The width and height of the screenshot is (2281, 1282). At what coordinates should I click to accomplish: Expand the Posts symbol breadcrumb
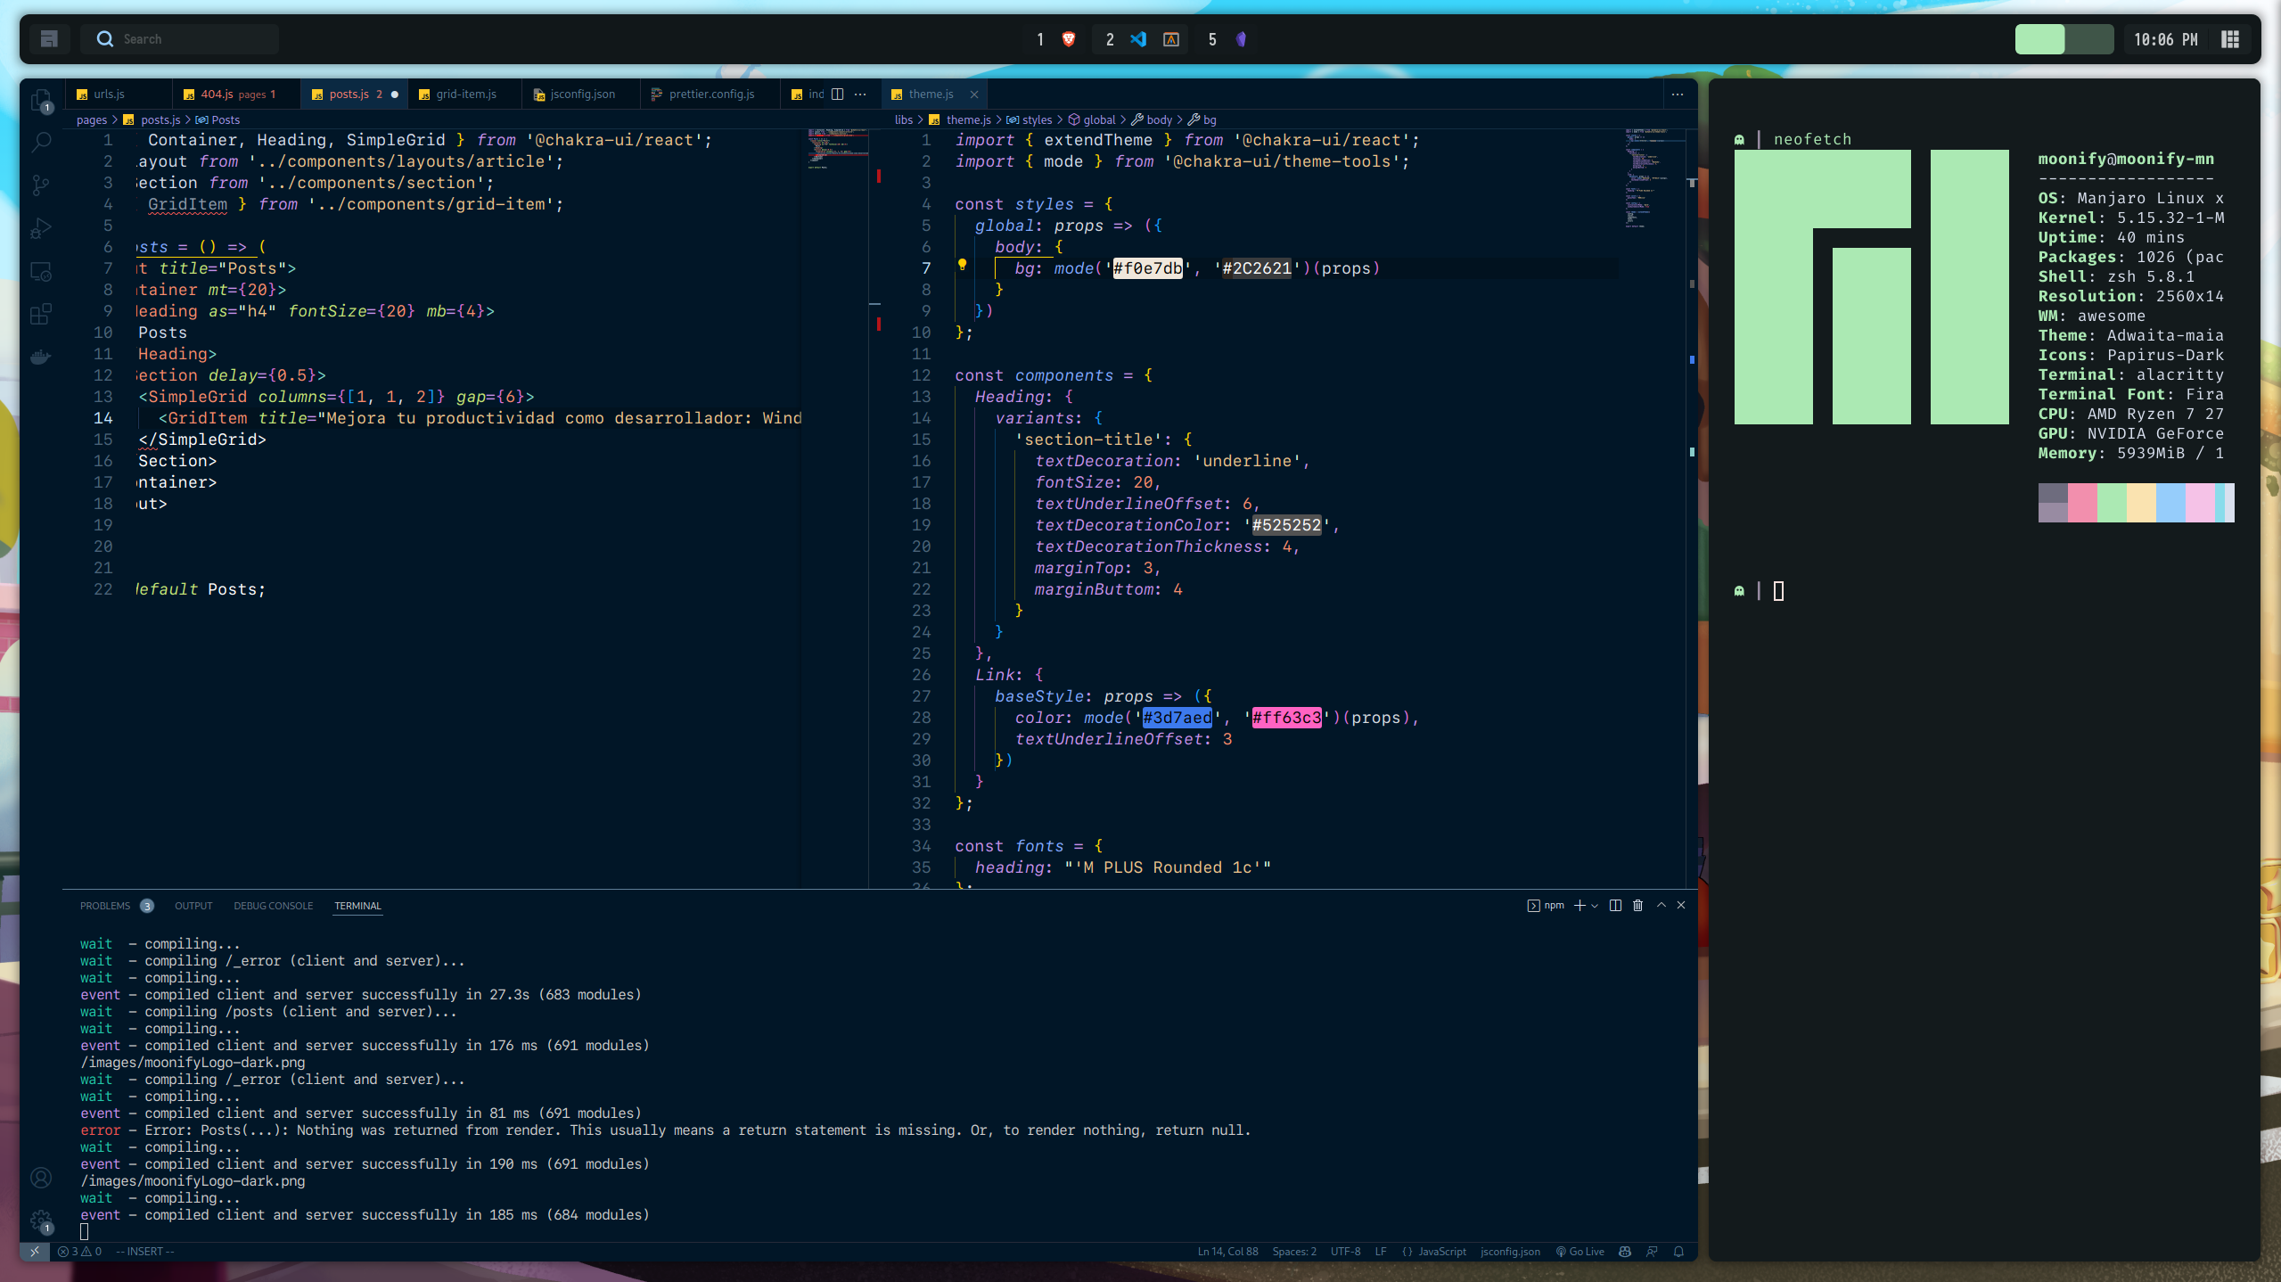pyautogui.click(x=217, y=119)
